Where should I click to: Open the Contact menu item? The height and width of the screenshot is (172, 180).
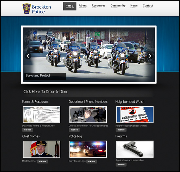pyautogui.click(x=148, y=6)
